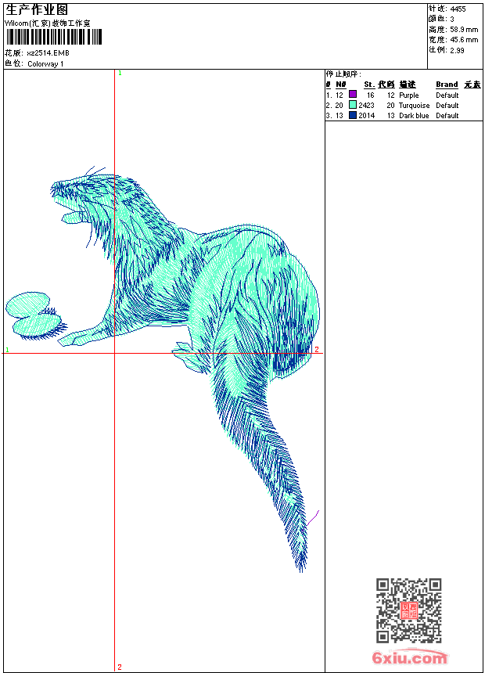The image size is (485, 673).
Task: Click stitch count 2423 in Turquoise row
Action: coord(367,106)
